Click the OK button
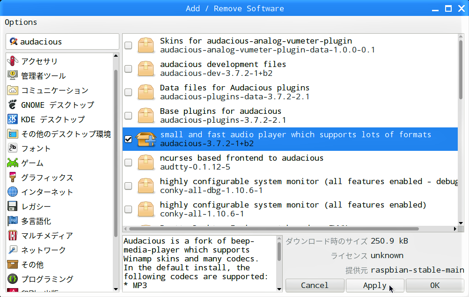Viewport: 469px width, 297px height. pyautogui.click(x=435, y=285)
